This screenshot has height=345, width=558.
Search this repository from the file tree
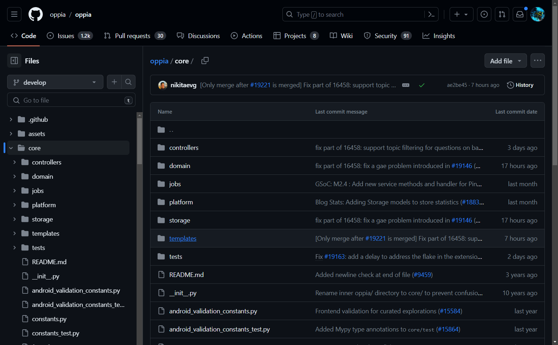point(128,82)
